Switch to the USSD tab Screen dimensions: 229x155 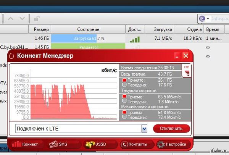99,144
